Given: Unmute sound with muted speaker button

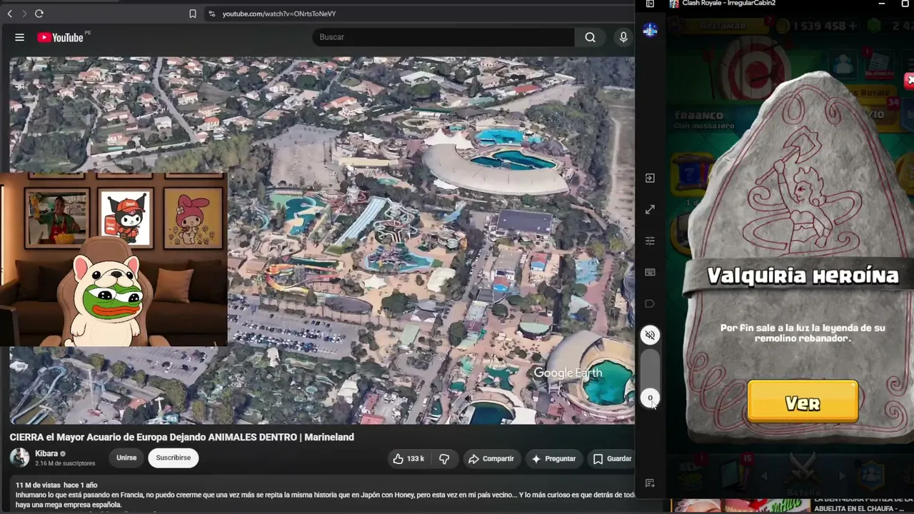Looking at the screenshot, I should click(650, 335).
